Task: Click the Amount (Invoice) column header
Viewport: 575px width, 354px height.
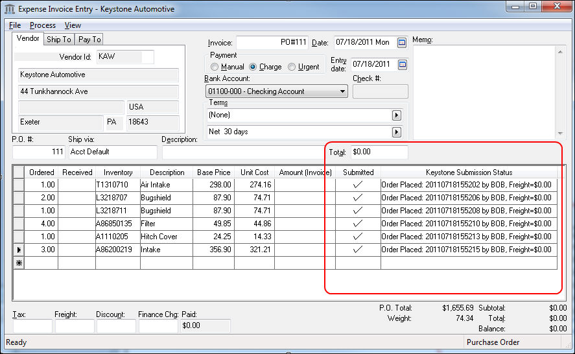Action: tap(305, 172)
